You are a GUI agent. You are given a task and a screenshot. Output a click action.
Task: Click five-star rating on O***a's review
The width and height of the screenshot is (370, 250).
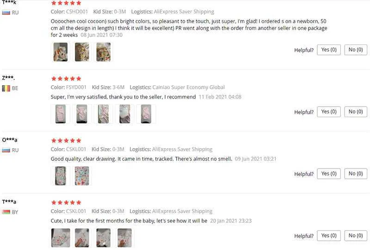66,141
